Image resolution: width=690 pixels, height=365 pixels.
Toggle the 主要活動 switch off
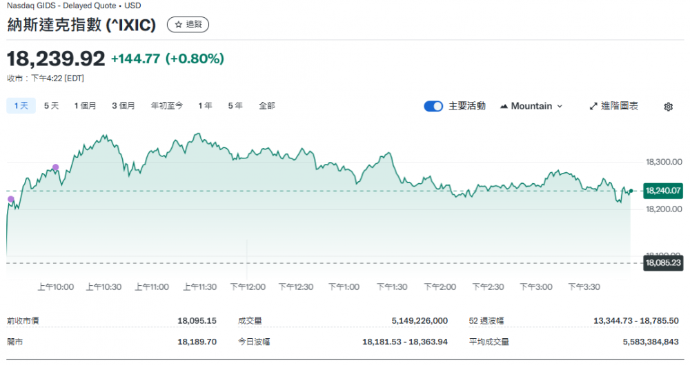coord(433,106)
